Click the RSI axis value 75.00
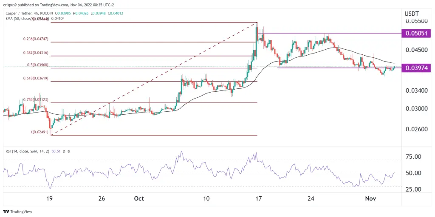Viewport: 435px width, 217px height. click(x=414, y=157)
